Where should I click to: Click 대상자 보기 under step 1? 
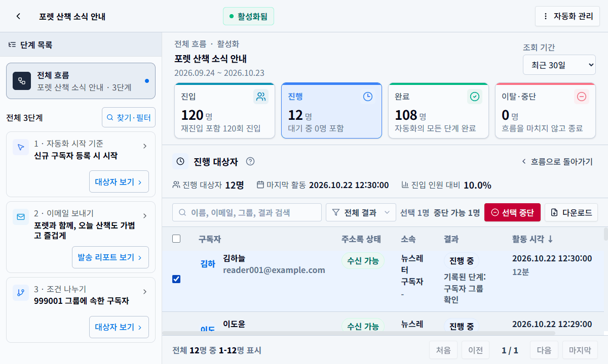tap(119, 181)
